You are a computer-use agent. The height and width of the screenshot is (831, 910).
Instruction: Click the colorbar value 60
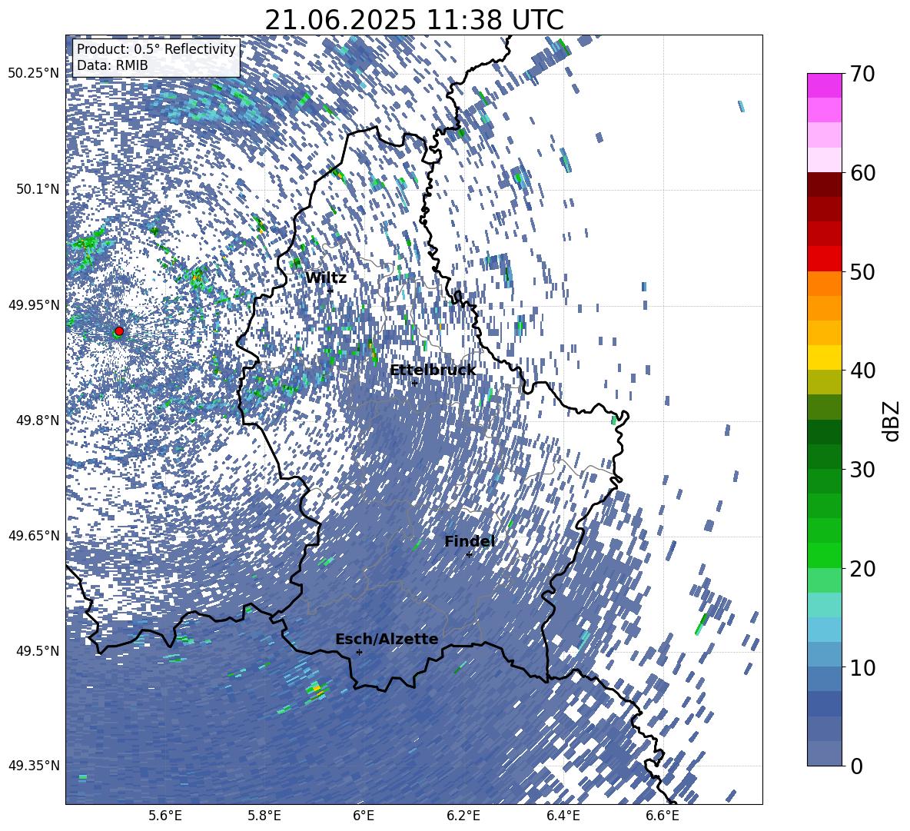pyautogui.click(x=862, y=173)
